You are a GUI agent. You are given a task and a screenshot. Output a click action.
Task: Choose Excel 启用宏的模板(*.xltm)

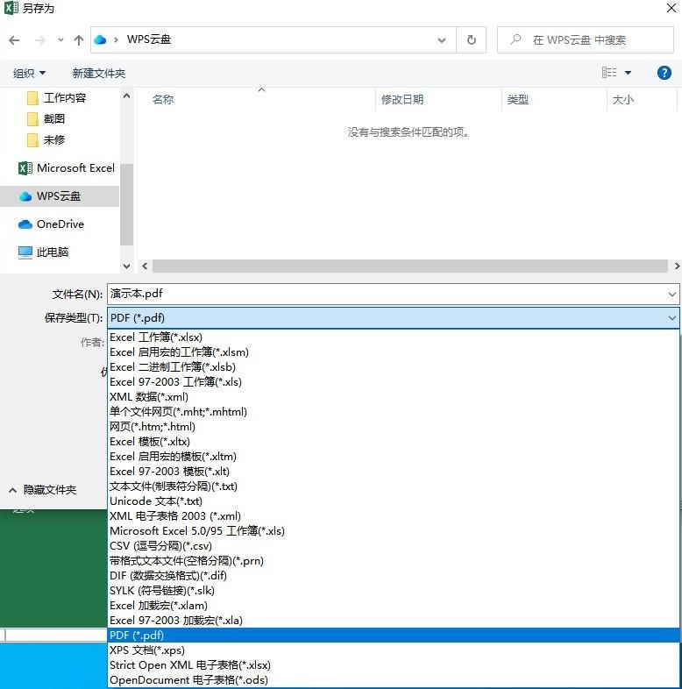click(x=394, y=457)
